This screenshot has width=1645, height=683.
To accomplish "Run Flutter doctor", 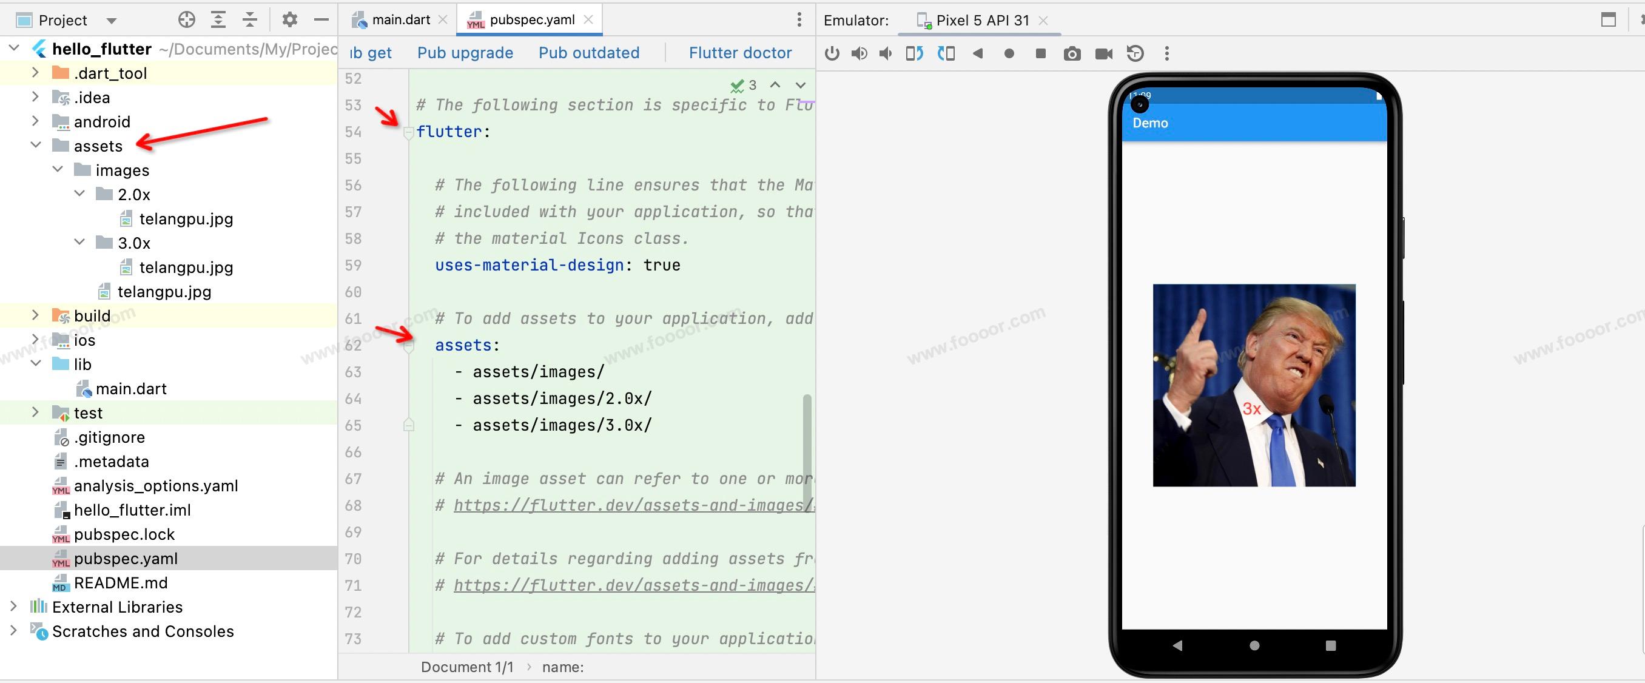I will click(739, 53).
